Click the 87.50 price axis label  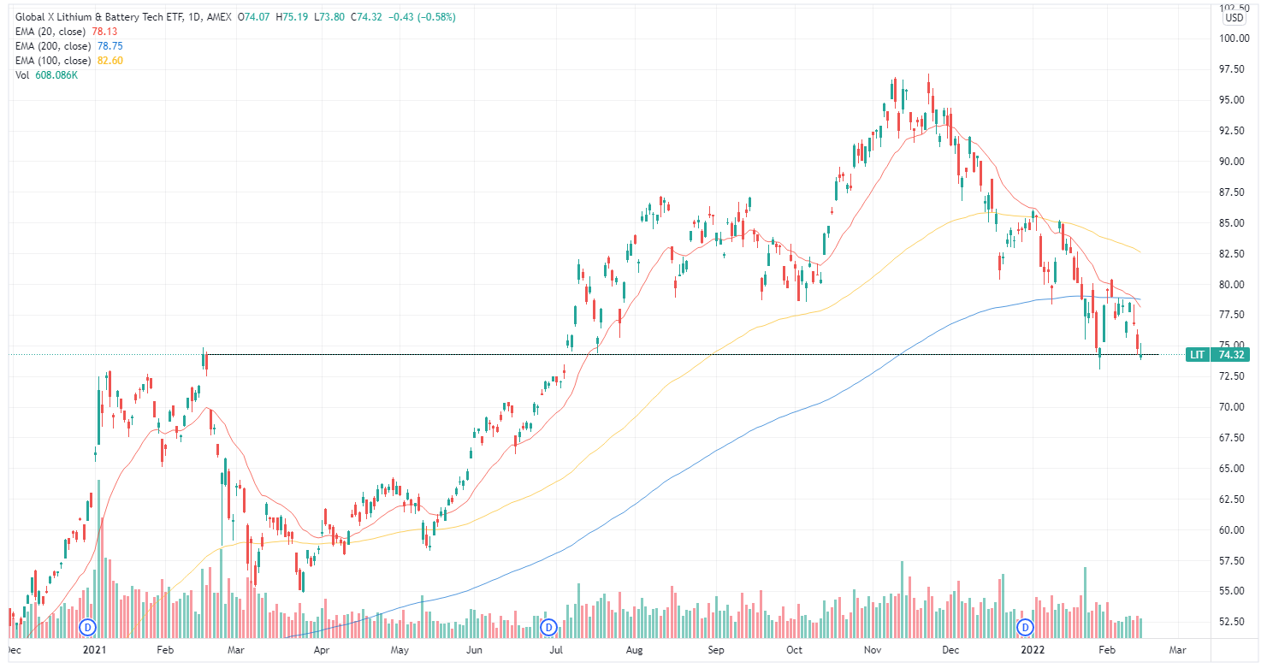pyautogui.click(x=1233, y=192)
